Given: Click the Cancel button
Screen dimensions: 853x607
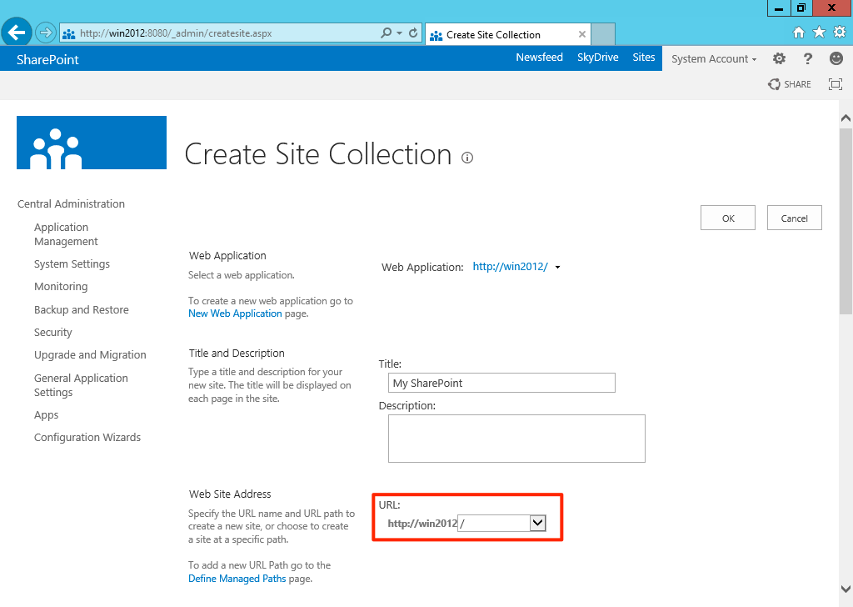Looking at the screenshot, I should (794, 218).
